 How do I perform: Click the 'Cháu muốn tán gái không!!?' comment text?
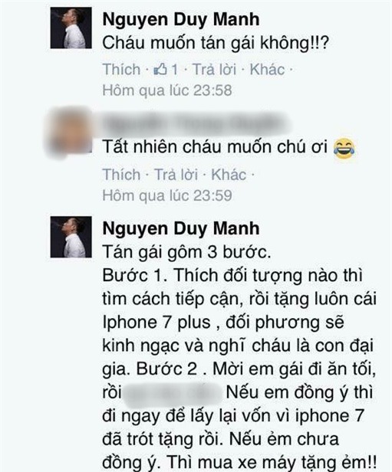215,43
